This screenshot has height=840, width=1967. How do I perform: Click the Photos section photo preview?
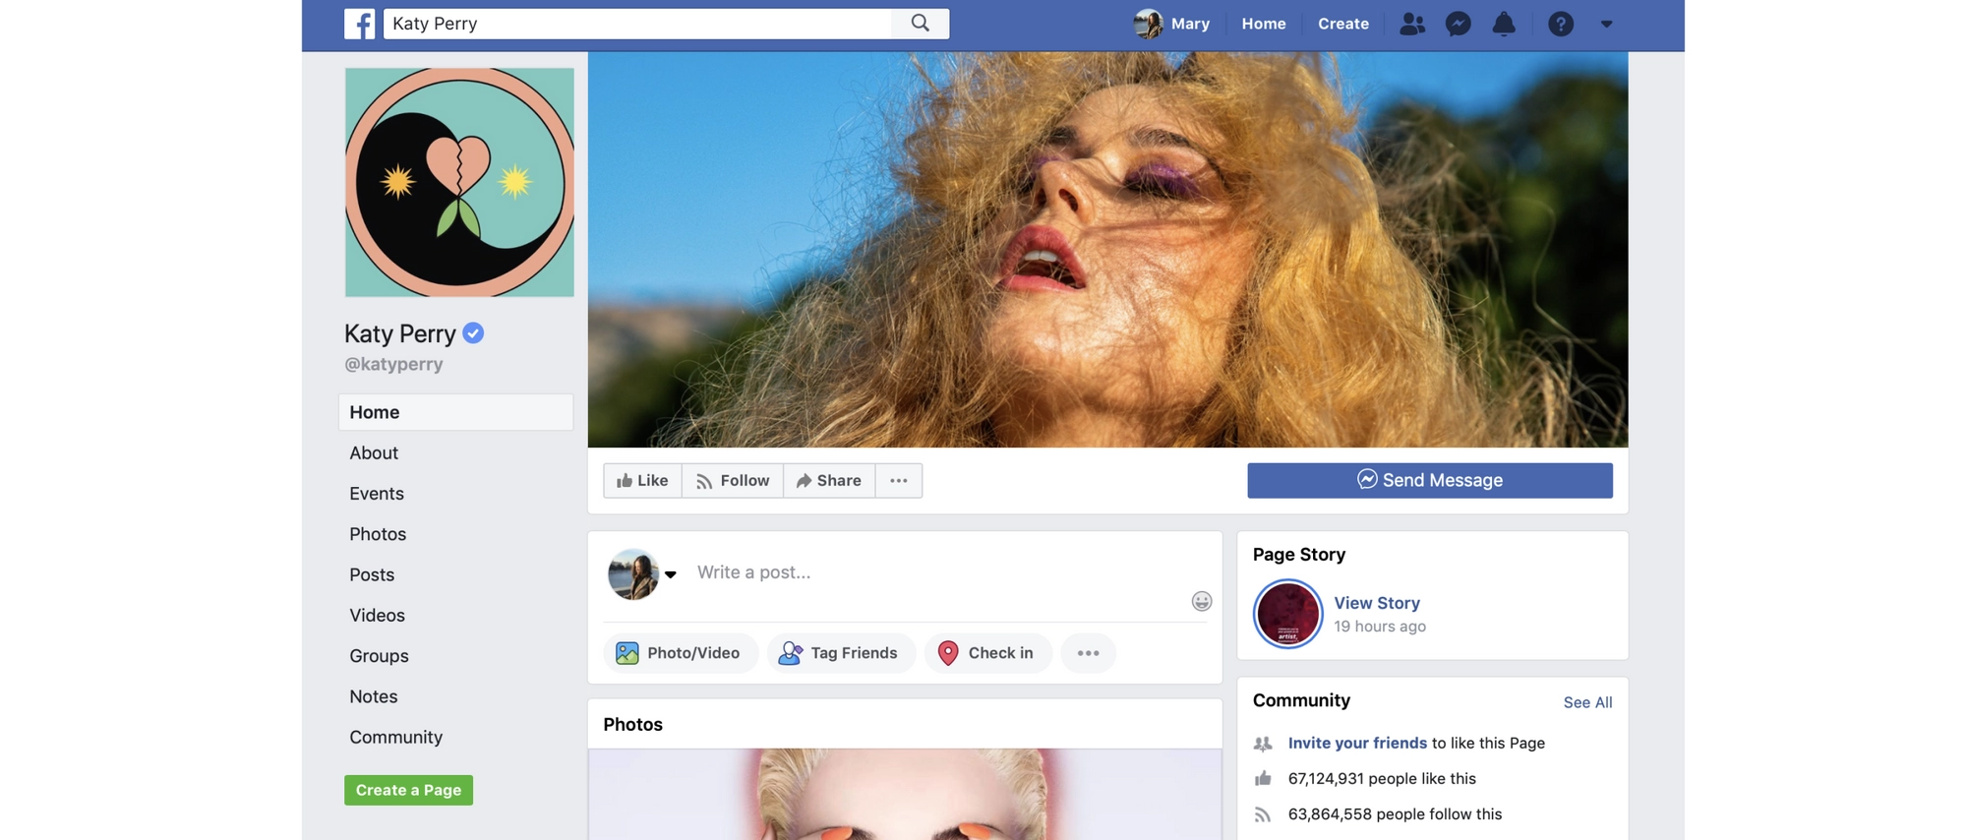click(x=905, y=795)
